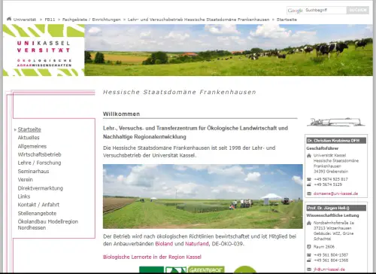Click house icon beside Universität Kassel address
376x274 pixels.
[309, 156]
